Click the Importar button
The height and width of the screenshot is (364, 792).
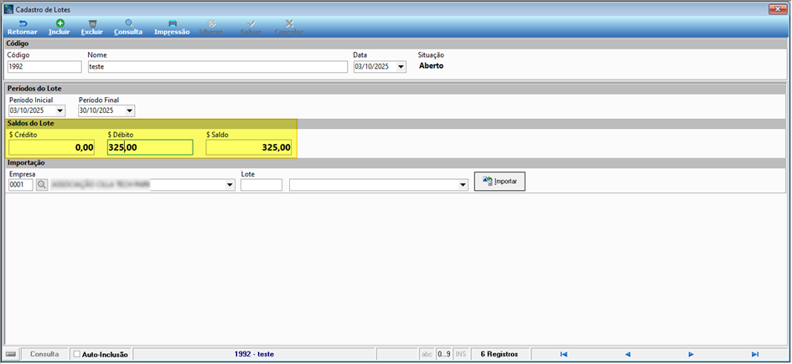tap(500, 181)
